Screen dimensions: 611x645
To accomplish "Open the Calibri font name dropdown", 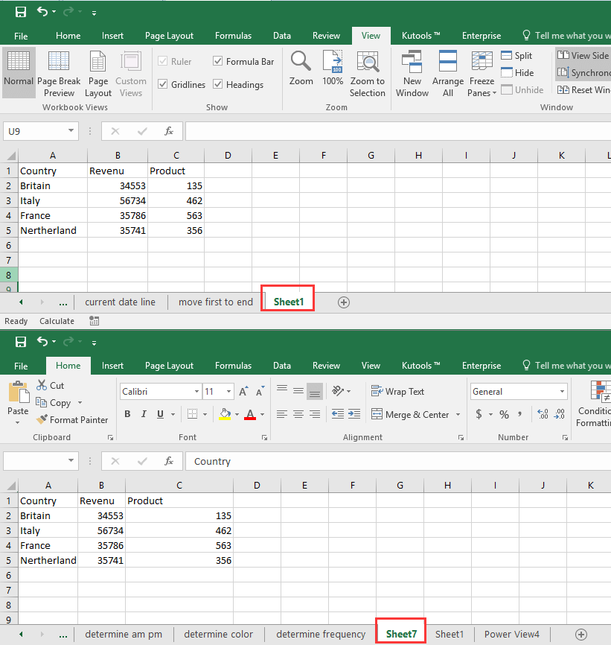I will tap(196, 392).
